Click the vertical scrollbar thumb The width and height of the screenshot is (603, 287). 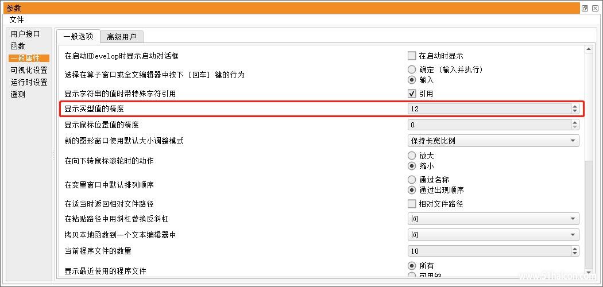589,107
